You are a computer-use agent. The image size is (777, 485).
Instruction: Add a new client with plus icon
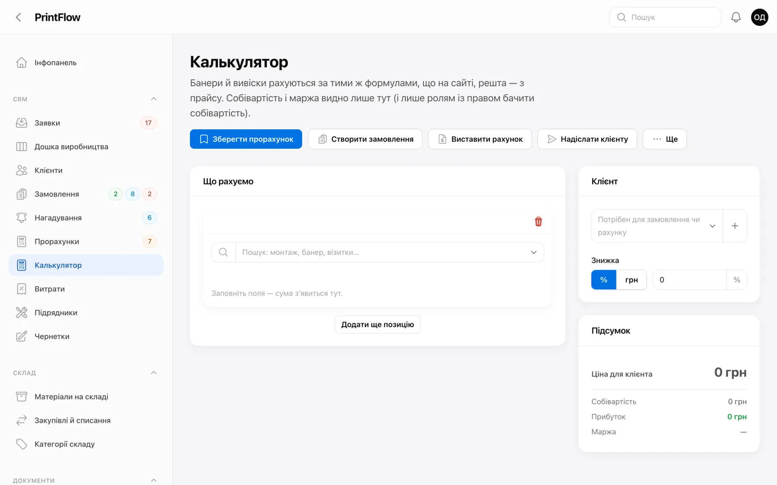point(735,226)
